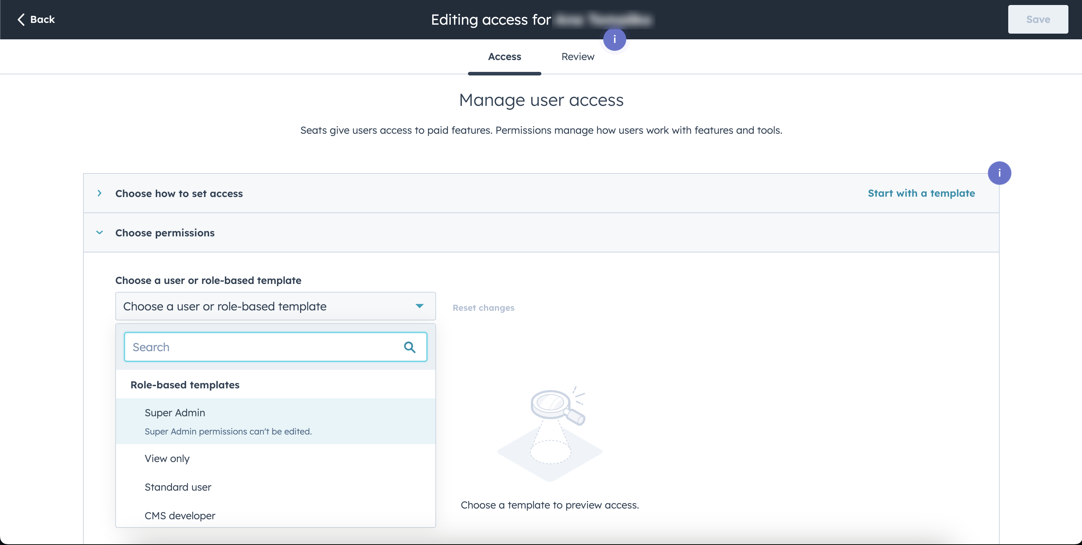Click Reset changes

[483, 308]
